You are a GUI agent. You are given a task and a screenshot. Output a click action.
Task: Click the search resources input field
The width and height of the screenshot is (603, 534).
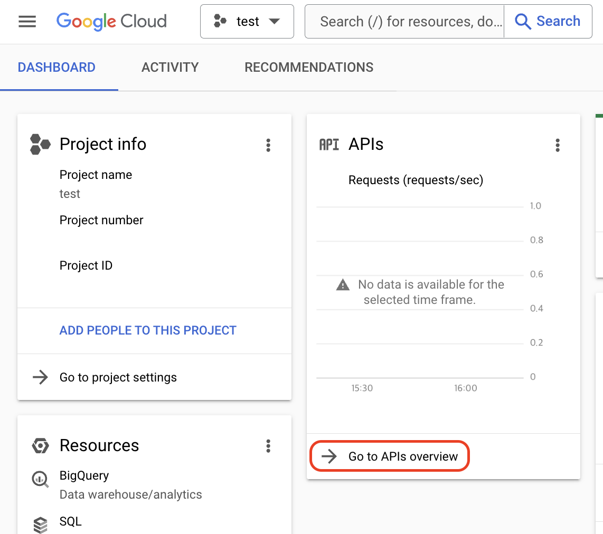(x=404, y=22)
